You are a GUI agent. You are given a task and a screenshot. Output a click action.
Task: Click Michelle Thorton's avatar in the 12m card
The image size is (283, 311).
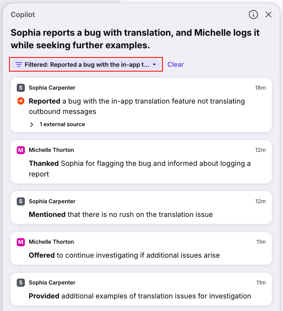(x=21, y=150)
